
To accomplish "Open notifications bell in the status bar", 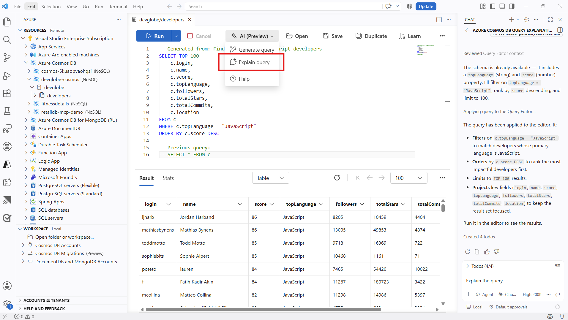I will pyautogui.click(x=562, y=316).
